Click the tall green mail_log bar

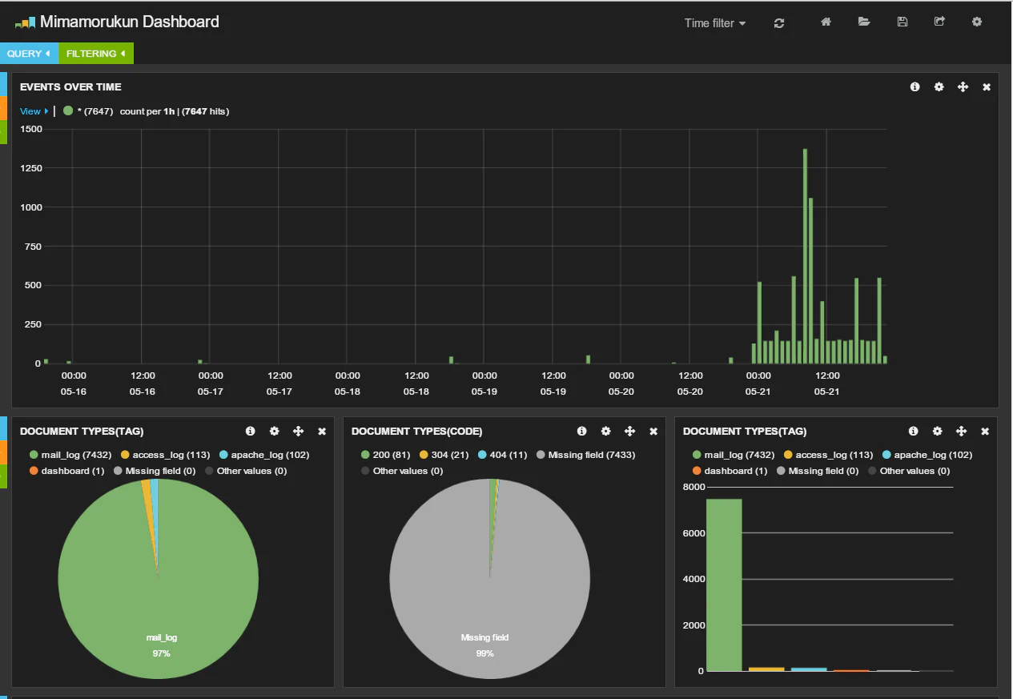pos(724,585)
